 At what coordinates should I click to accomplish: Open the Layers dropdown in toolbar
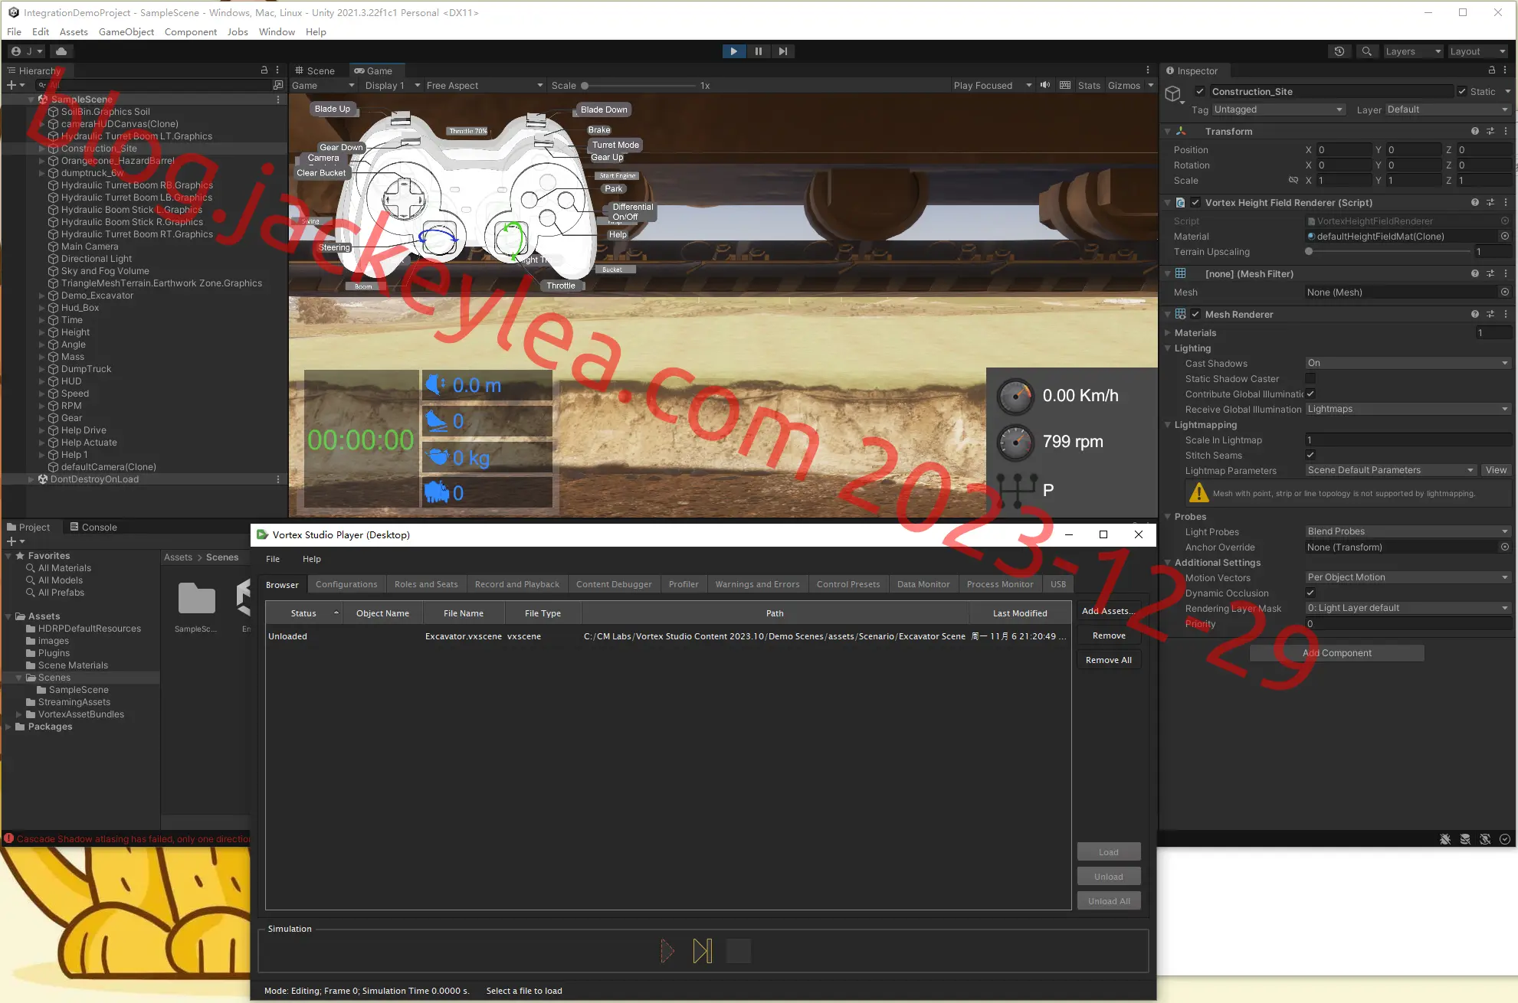click(x=1413, y=51)
